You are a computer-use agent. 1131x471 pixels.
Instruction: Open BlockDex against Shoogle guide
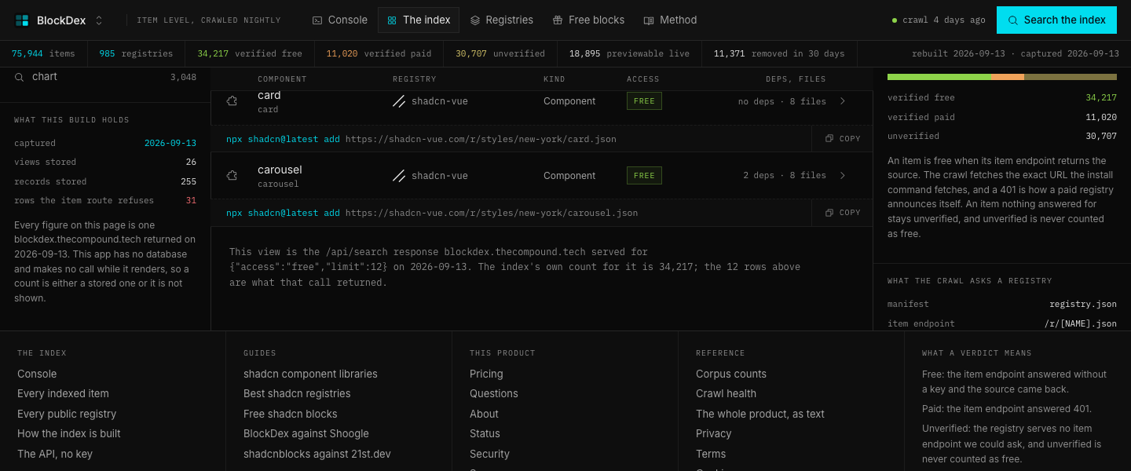click(x=306, y=434)
